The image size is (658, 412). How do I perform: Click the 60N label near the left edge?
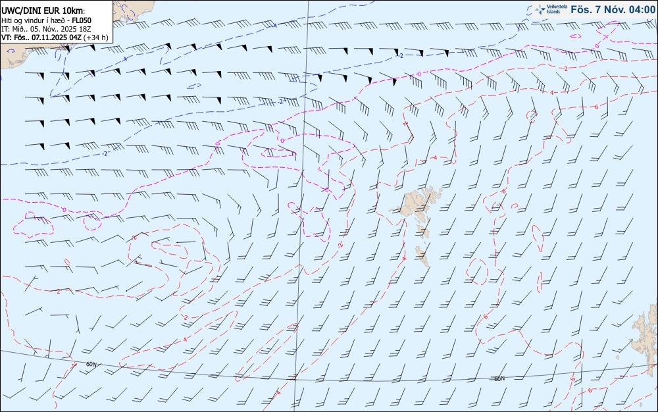(91, 365)
